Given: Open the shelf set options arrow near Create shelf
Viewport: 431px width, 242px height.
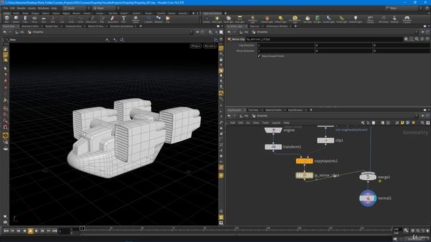Looking at the screenshot, I should 197,13.
